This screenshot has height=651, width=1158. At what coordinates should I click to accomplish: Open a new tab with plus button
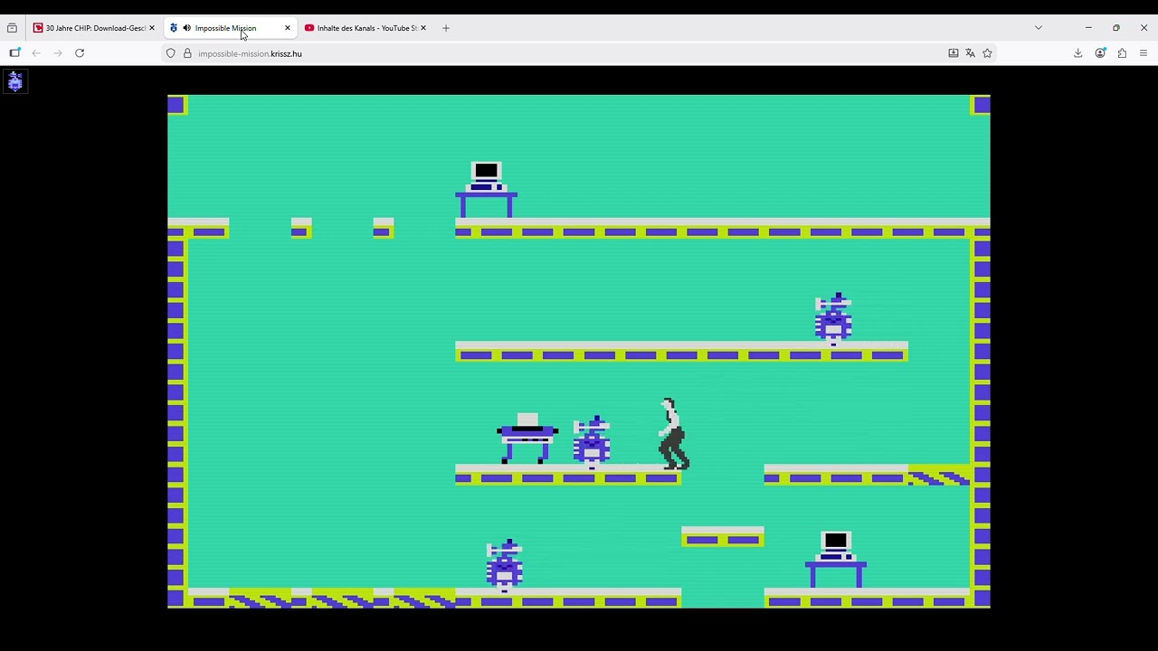coord(446,28)
